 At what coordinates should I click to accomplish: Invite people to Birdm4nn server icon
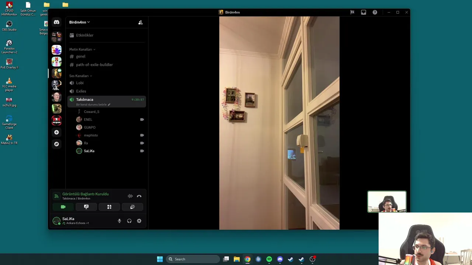coord(140,22)
